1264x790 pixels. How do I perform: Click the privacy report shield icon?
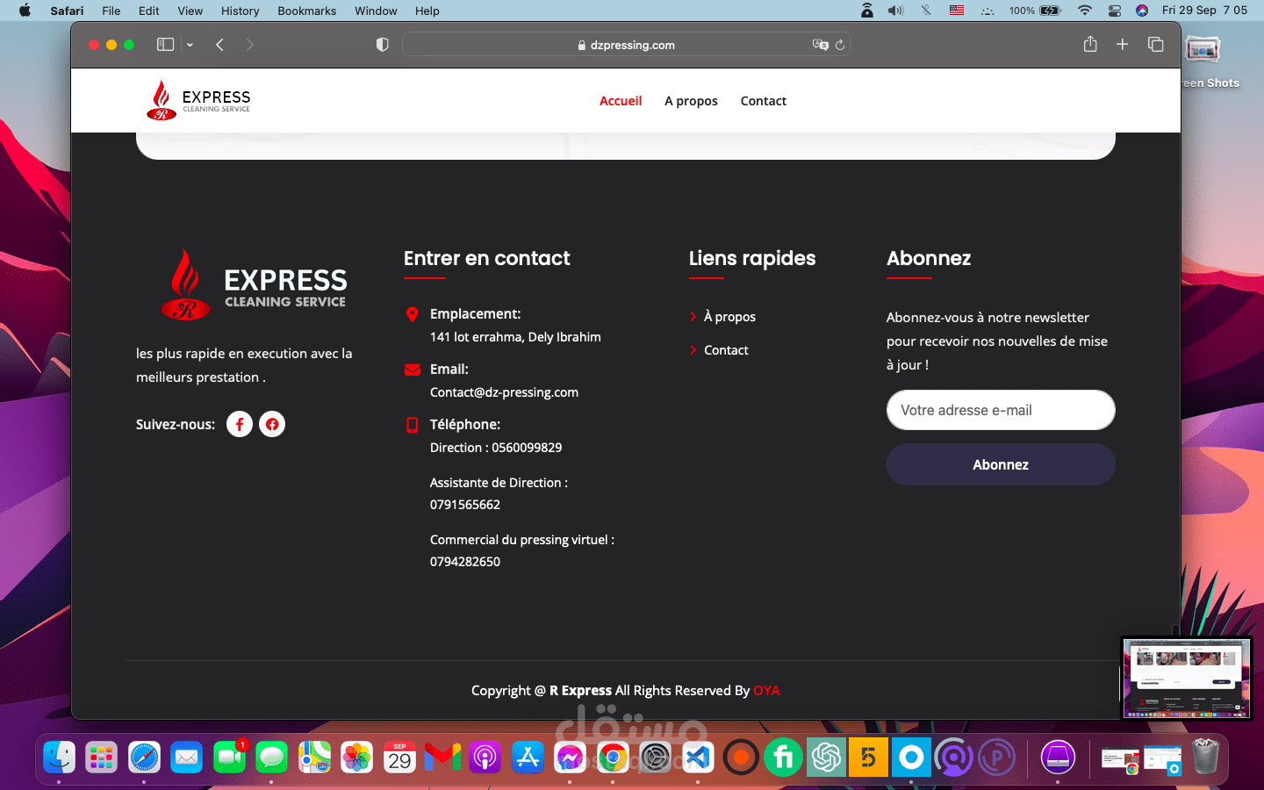[x=383, y=45]
